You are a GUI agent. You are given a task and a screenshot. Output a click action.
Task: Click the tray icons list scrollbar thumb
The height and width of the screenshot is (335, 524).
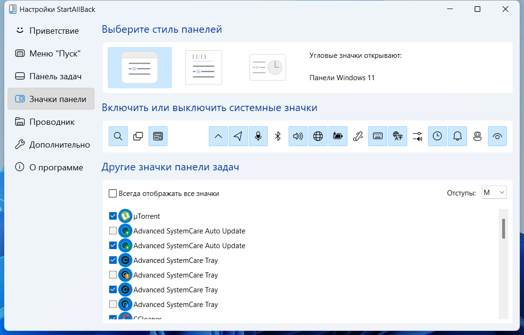click(503, 229)
